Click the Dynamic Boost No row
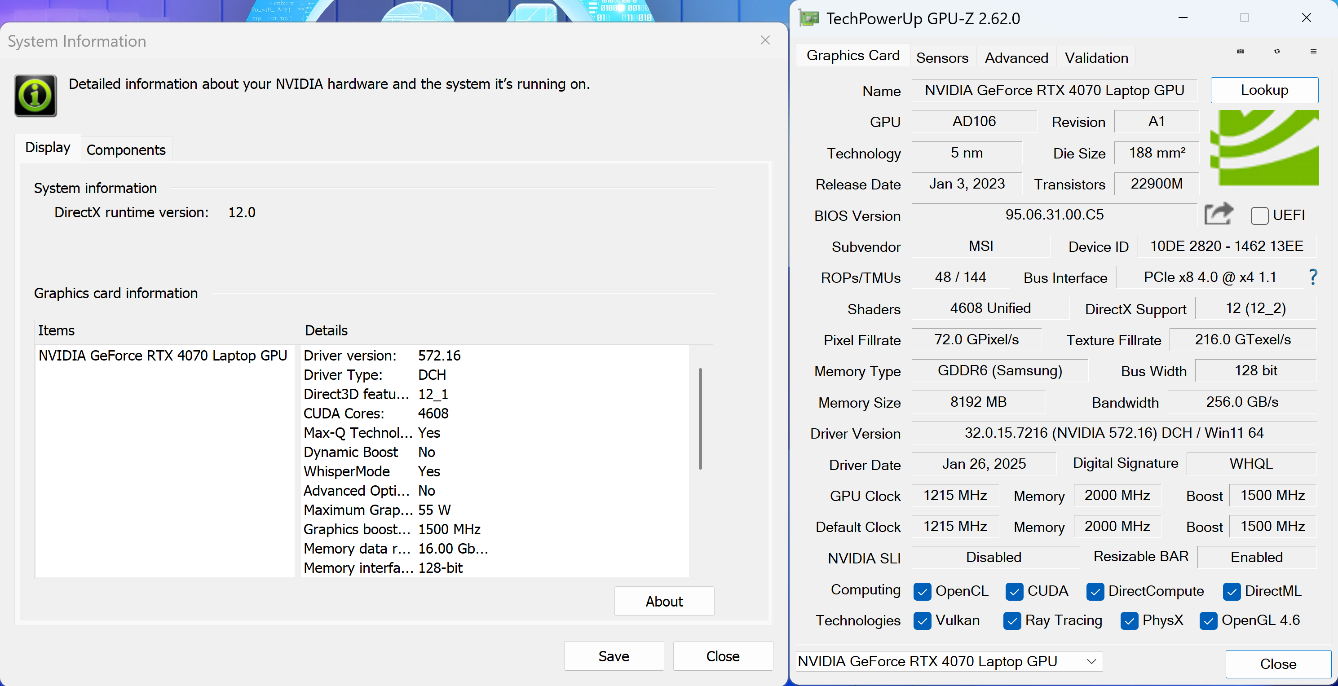Screen dimensions: 1338x686 pos(496,452)
